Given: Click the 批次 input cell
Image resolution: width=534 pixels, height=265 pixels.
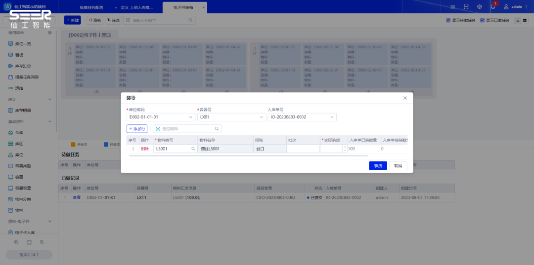Looking at the screenshot, I should 303,149.
